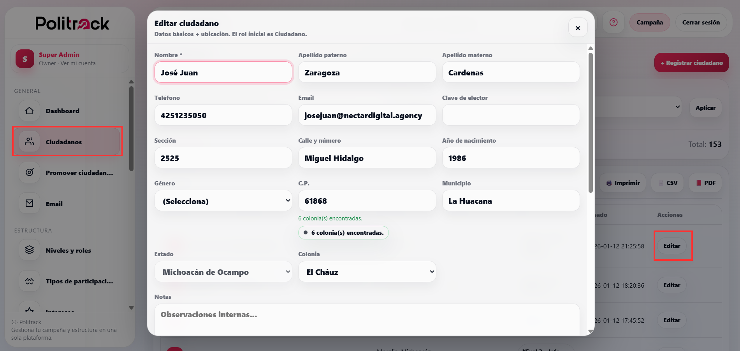
Task: Open the Estado dropdown showing Michoacán de Ocampo
Action: [x=223, y=271]
